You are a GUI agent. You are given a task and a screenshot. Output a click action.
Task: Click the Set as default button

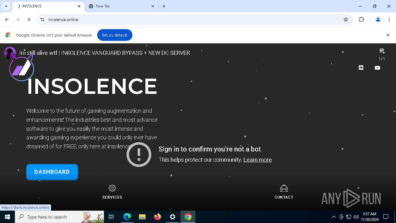click(x=115, y=35)
